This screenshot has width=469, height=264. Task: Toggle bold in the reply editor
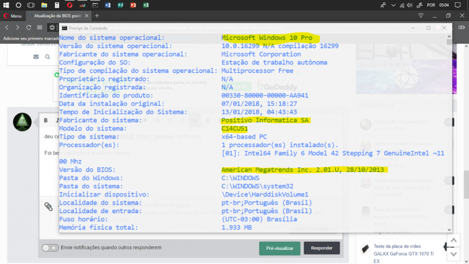46,121
